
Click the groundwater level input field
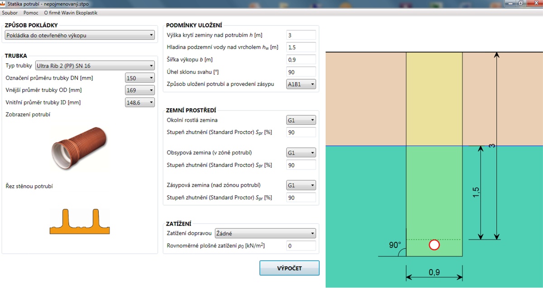click(301, 47)
